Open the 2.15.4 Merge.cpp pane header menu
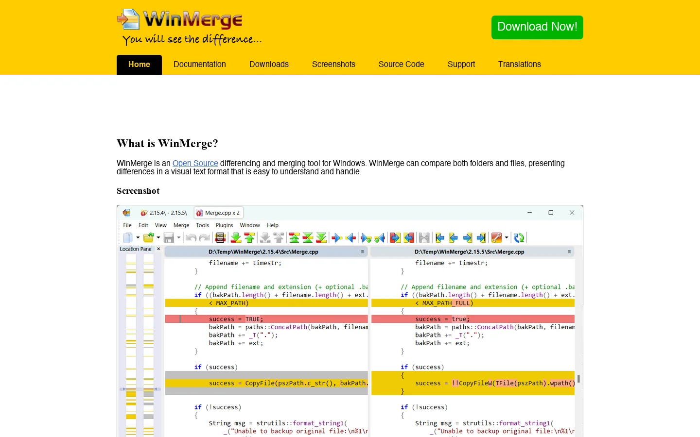The width and height of the screenshot is (700, 437). [363, 252]
